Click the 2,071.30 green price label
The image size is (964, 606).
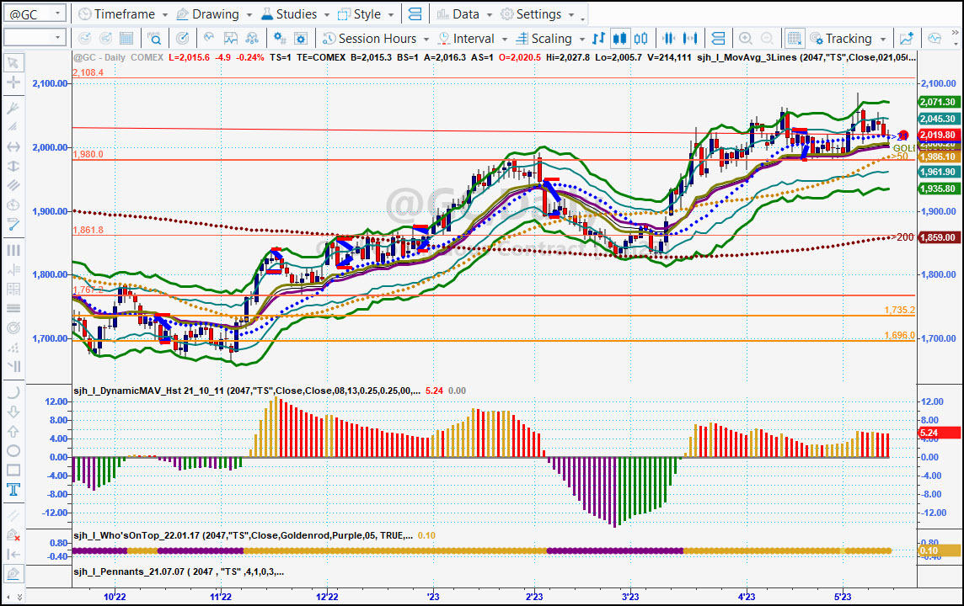(x=939, y=102)
